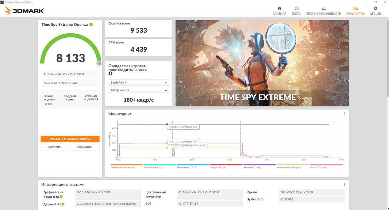The image size is (389, 210).
Task: Click the Время value 2021-03-30 02:46
Action: (312, 192)
